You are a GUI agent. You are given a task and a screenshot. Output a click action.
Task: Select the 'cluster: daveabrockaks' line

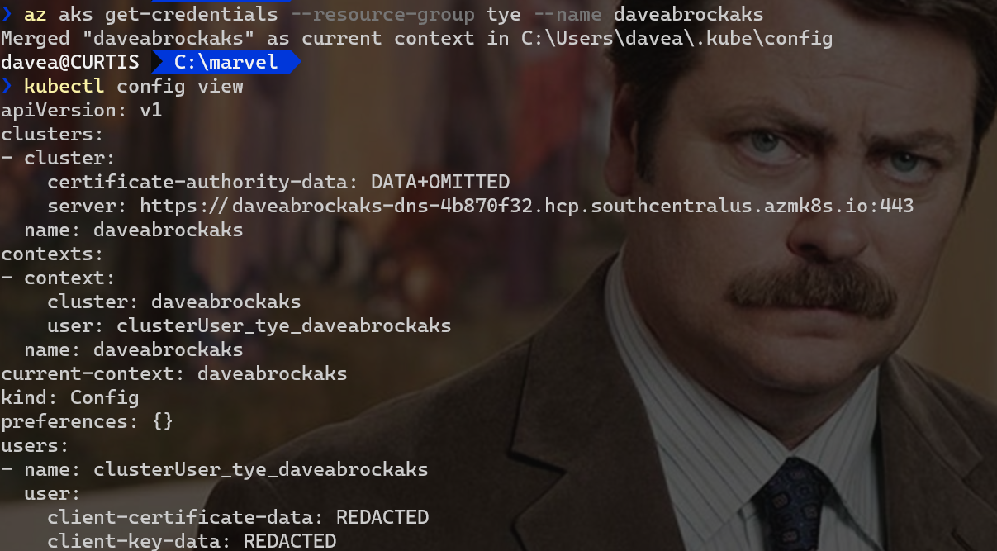click(174, 302)
